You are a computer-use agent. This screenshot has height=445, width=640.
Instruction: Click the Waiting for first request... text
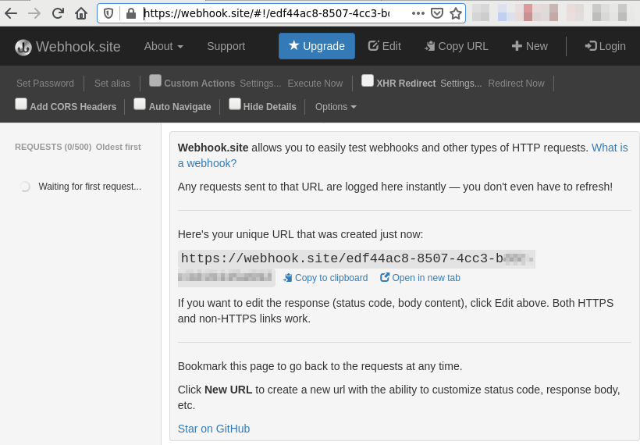[x=90, y=187]
